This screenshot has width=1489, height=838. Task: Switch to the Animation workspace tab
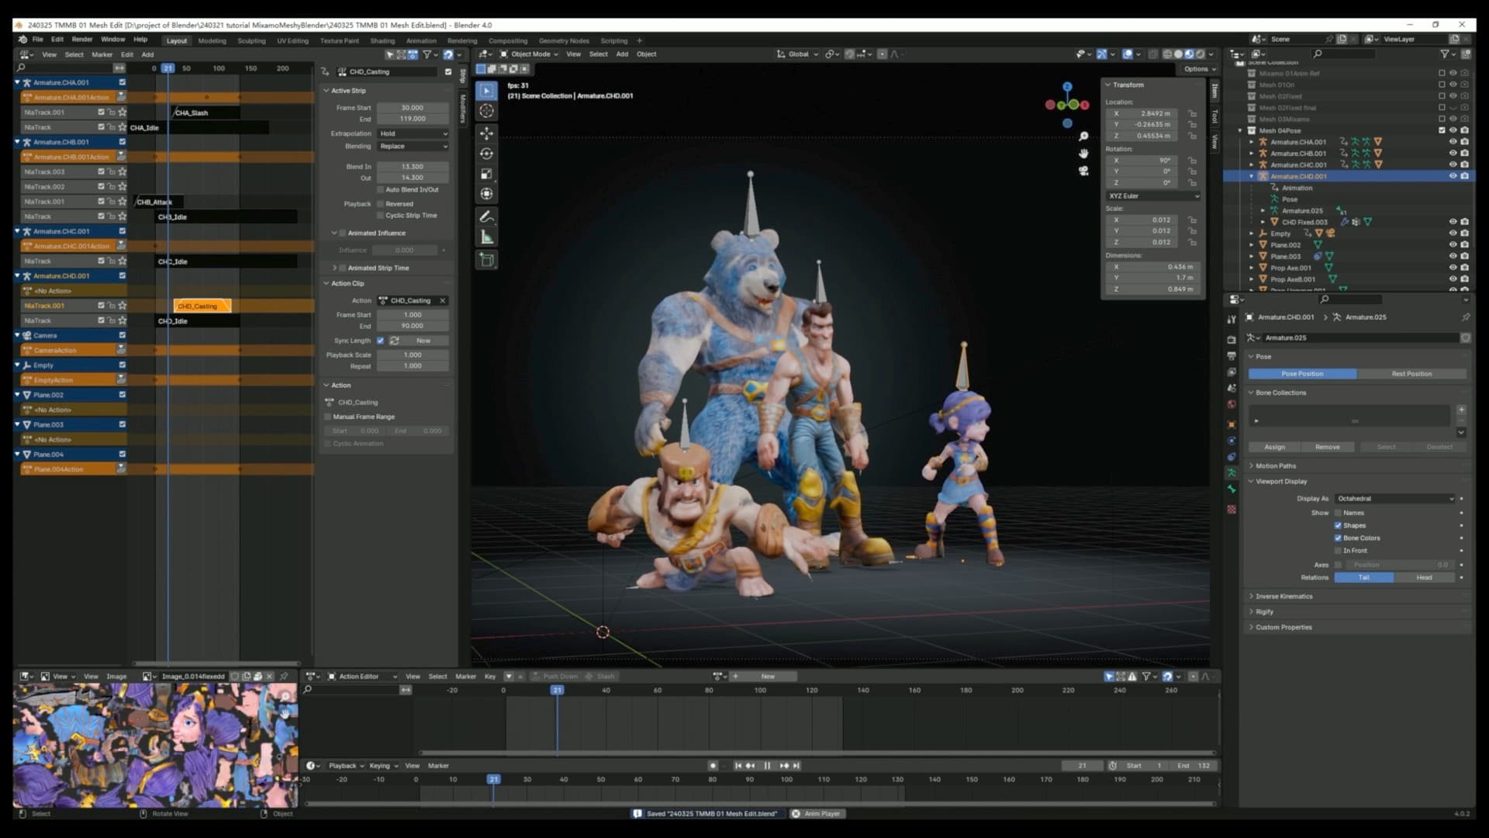[423, 40]
